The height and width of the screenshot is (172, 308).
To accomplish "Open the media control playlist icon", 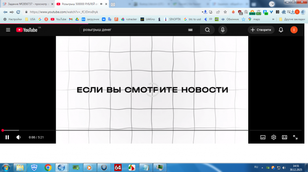I will pos(288,12).
